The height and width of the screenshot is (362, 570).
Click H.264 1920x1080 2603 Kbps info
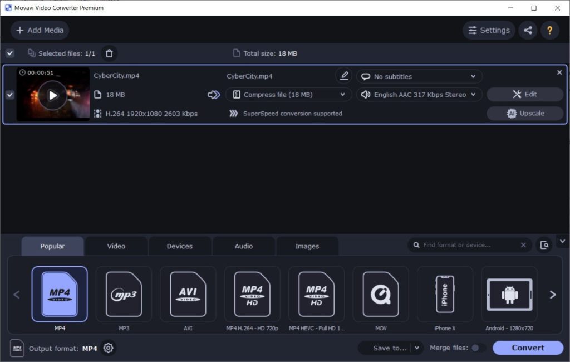(x=151, y=114)
